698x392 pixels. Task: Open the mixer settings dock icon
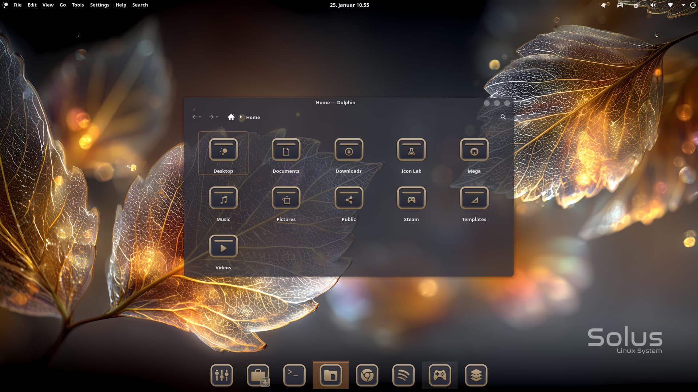pyautogui.click(x=221, y=375)
